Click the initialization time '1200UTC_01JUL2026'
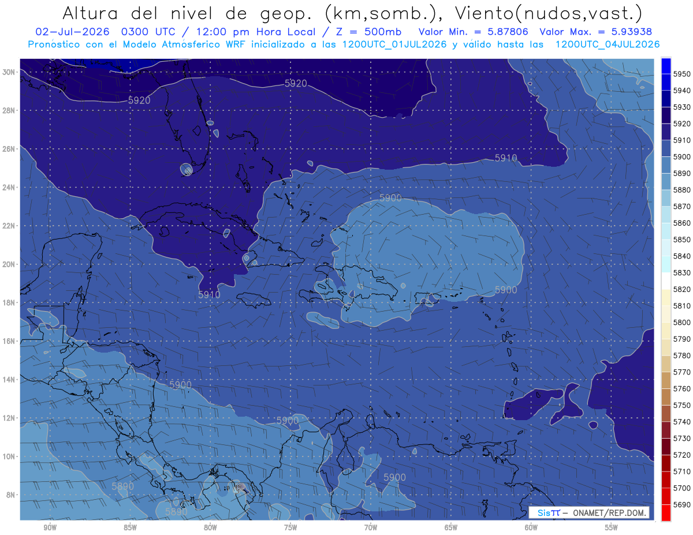The image size is (693, 535). click(394, 44)
